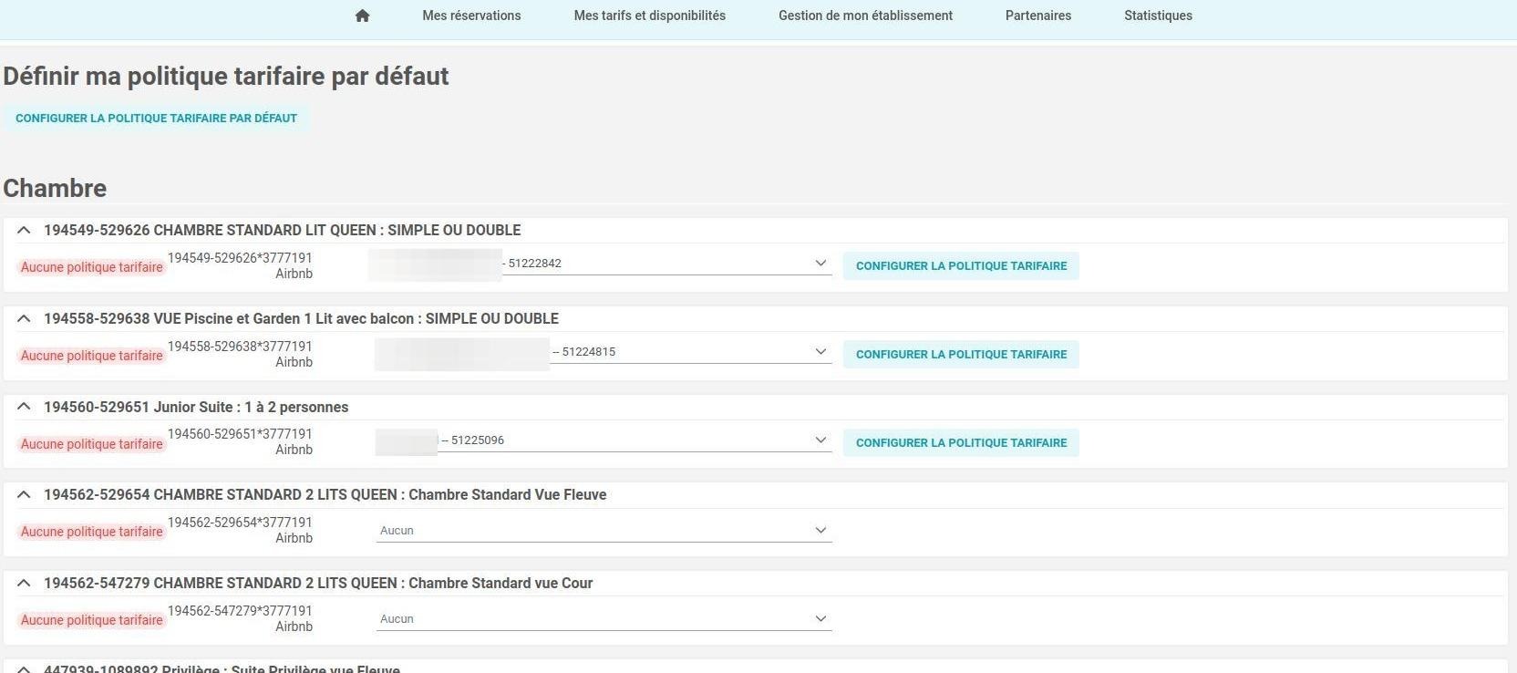Screen dimensions: 1517x673
Task: Open the Aucun dropdown for 194562-529654 Airbnb
Action: [x=604, y=531]
